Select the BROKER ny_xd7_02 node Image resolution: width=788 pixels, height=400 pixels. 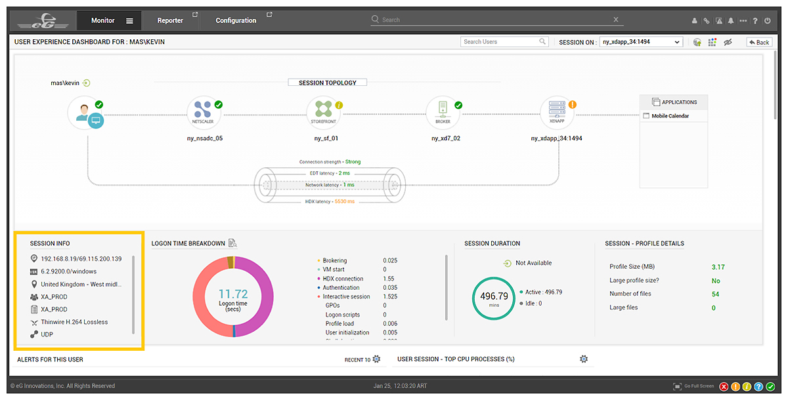point(443,113)
